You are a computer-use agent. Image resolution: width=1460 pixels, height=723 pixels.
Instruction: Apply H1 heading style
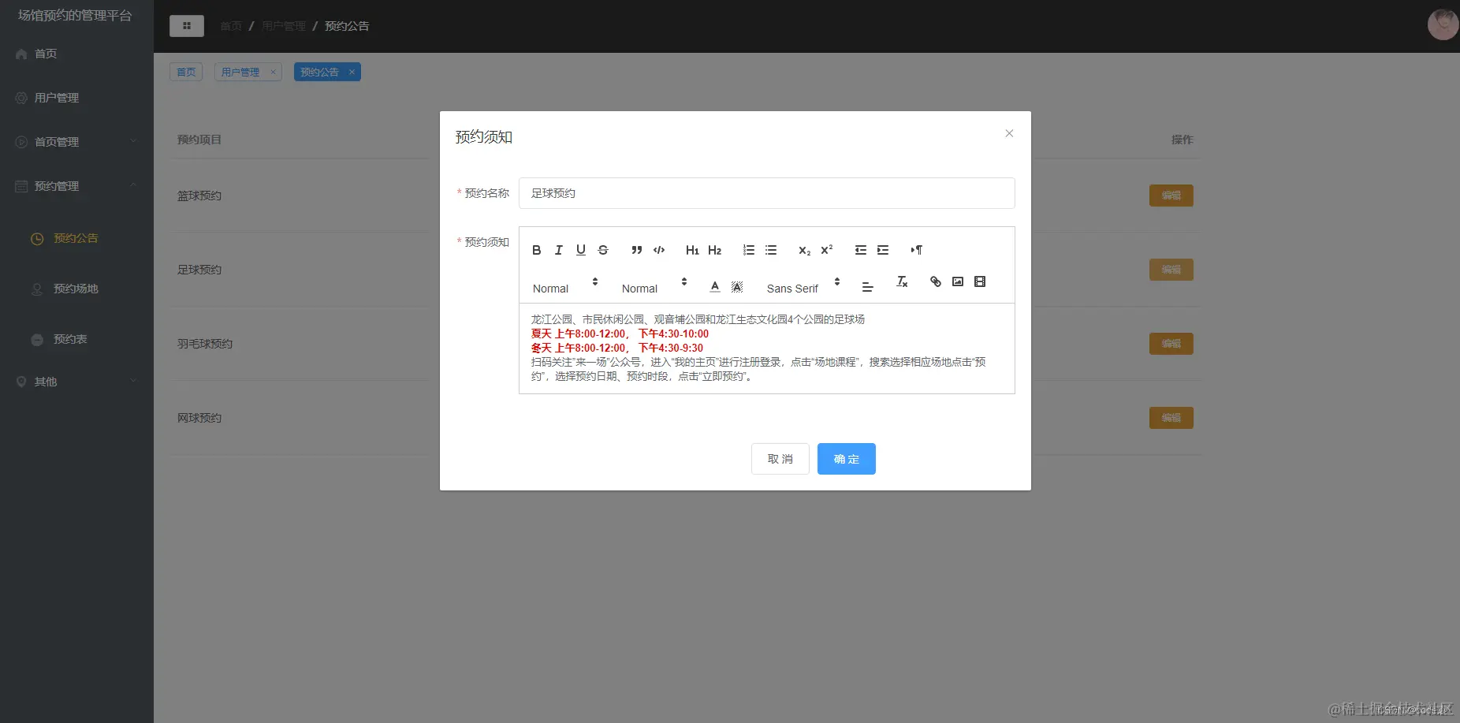point(691,250)
